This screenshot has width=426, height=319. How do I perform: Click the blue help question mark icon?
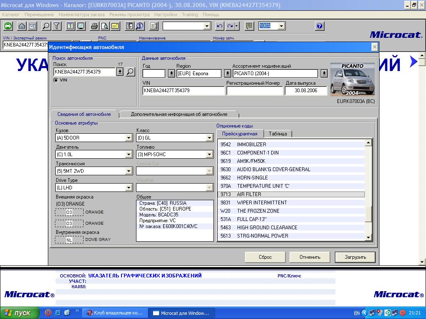pos(319,26)
